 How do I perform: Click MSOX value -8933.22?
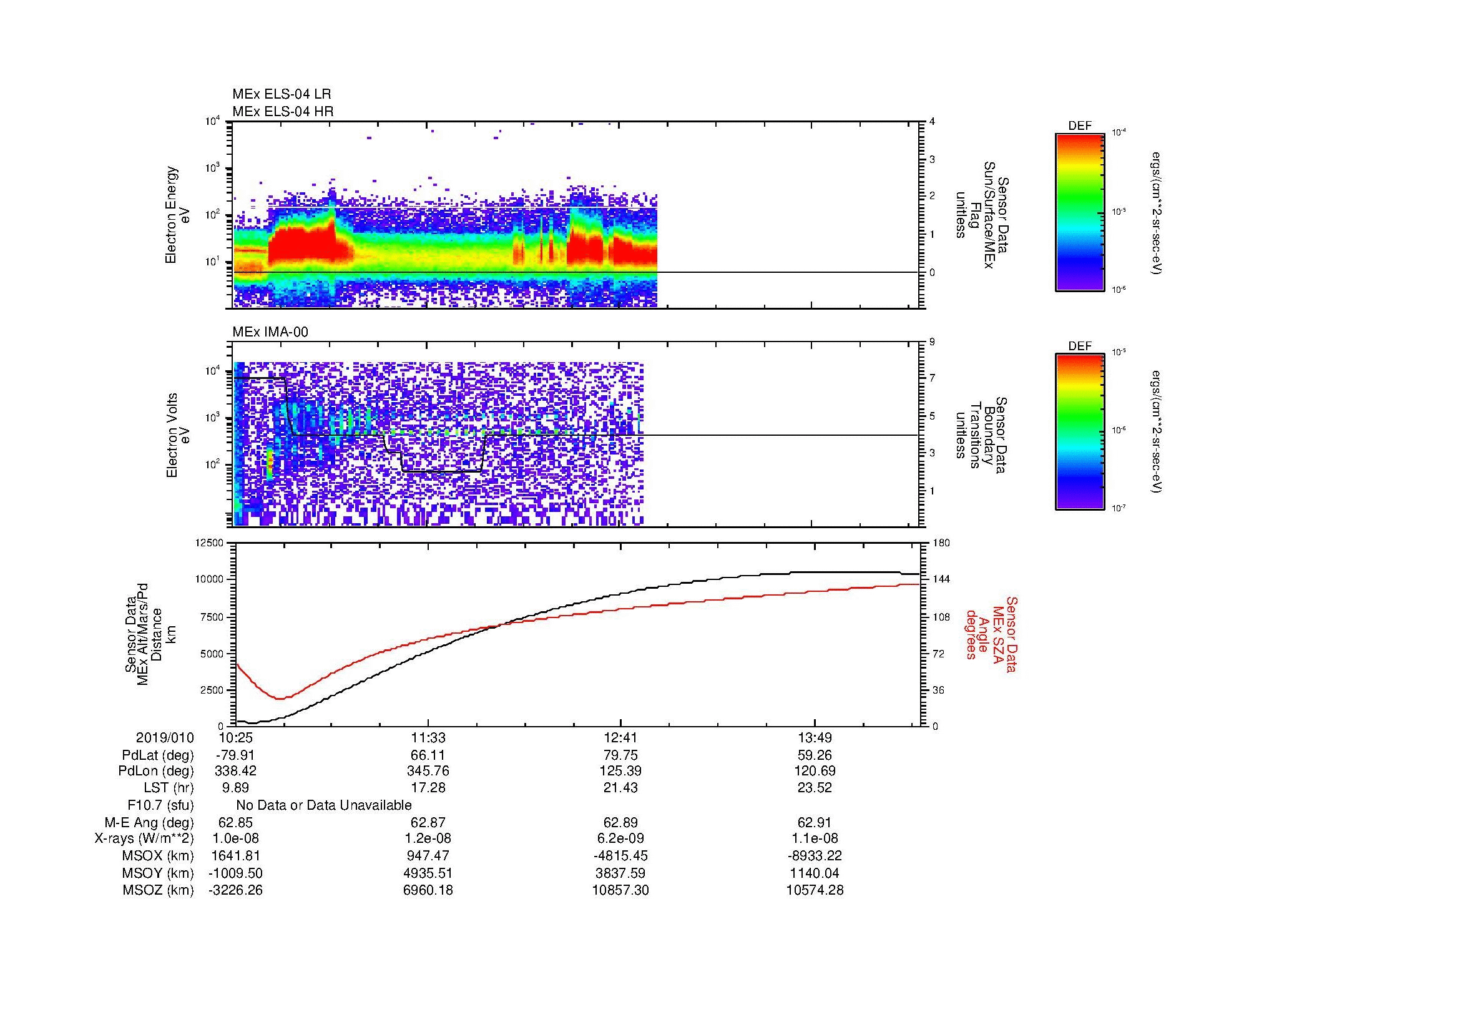pyautogui.click(x=815, y=857)
